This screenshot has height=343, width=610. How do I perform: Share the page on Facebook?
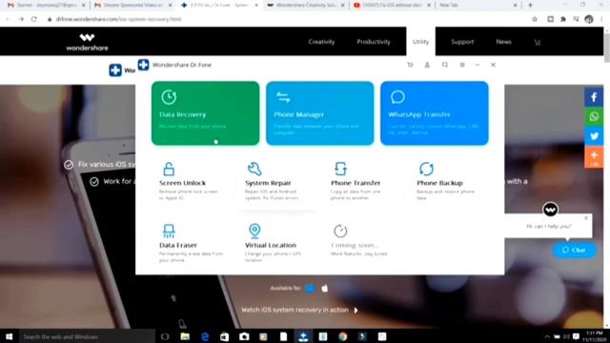pos(594,97)
